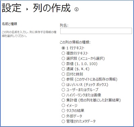Click the 名前と種類 section heading
The width and height of the screenshot is (134, 127).
9,24
